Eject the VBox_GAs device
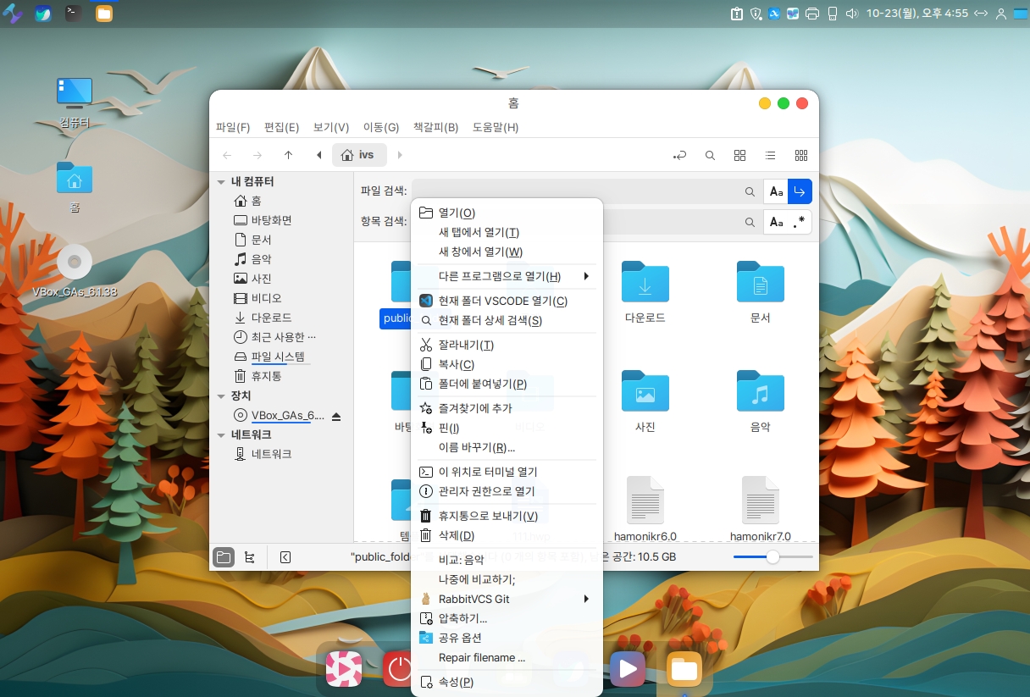This screenshot has width=1030, height=697. [336, 416]
